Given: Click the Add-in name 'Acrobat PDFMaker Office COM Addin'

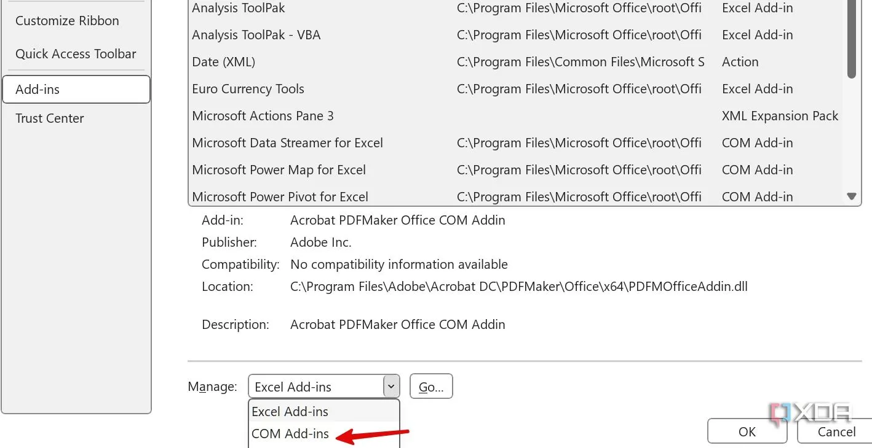Looking at the screenshot, I should [397, 220].
